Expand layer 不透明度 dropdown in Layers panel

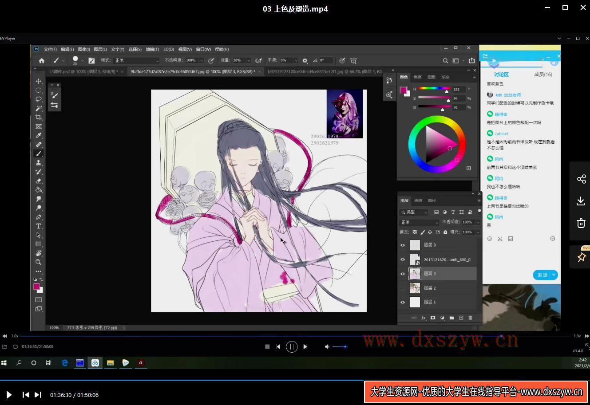(x=478, y=222)
